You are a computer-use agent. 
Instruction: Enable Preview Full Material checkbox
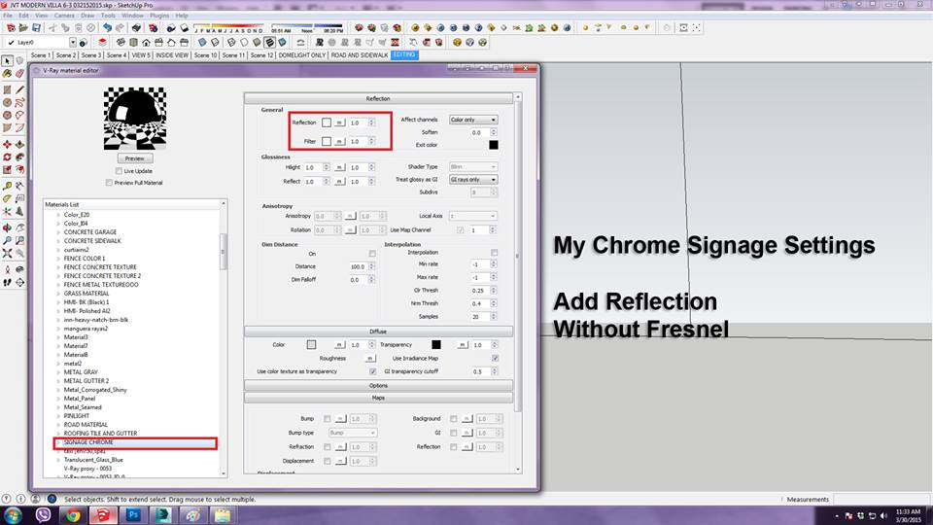tap(109, 183)
